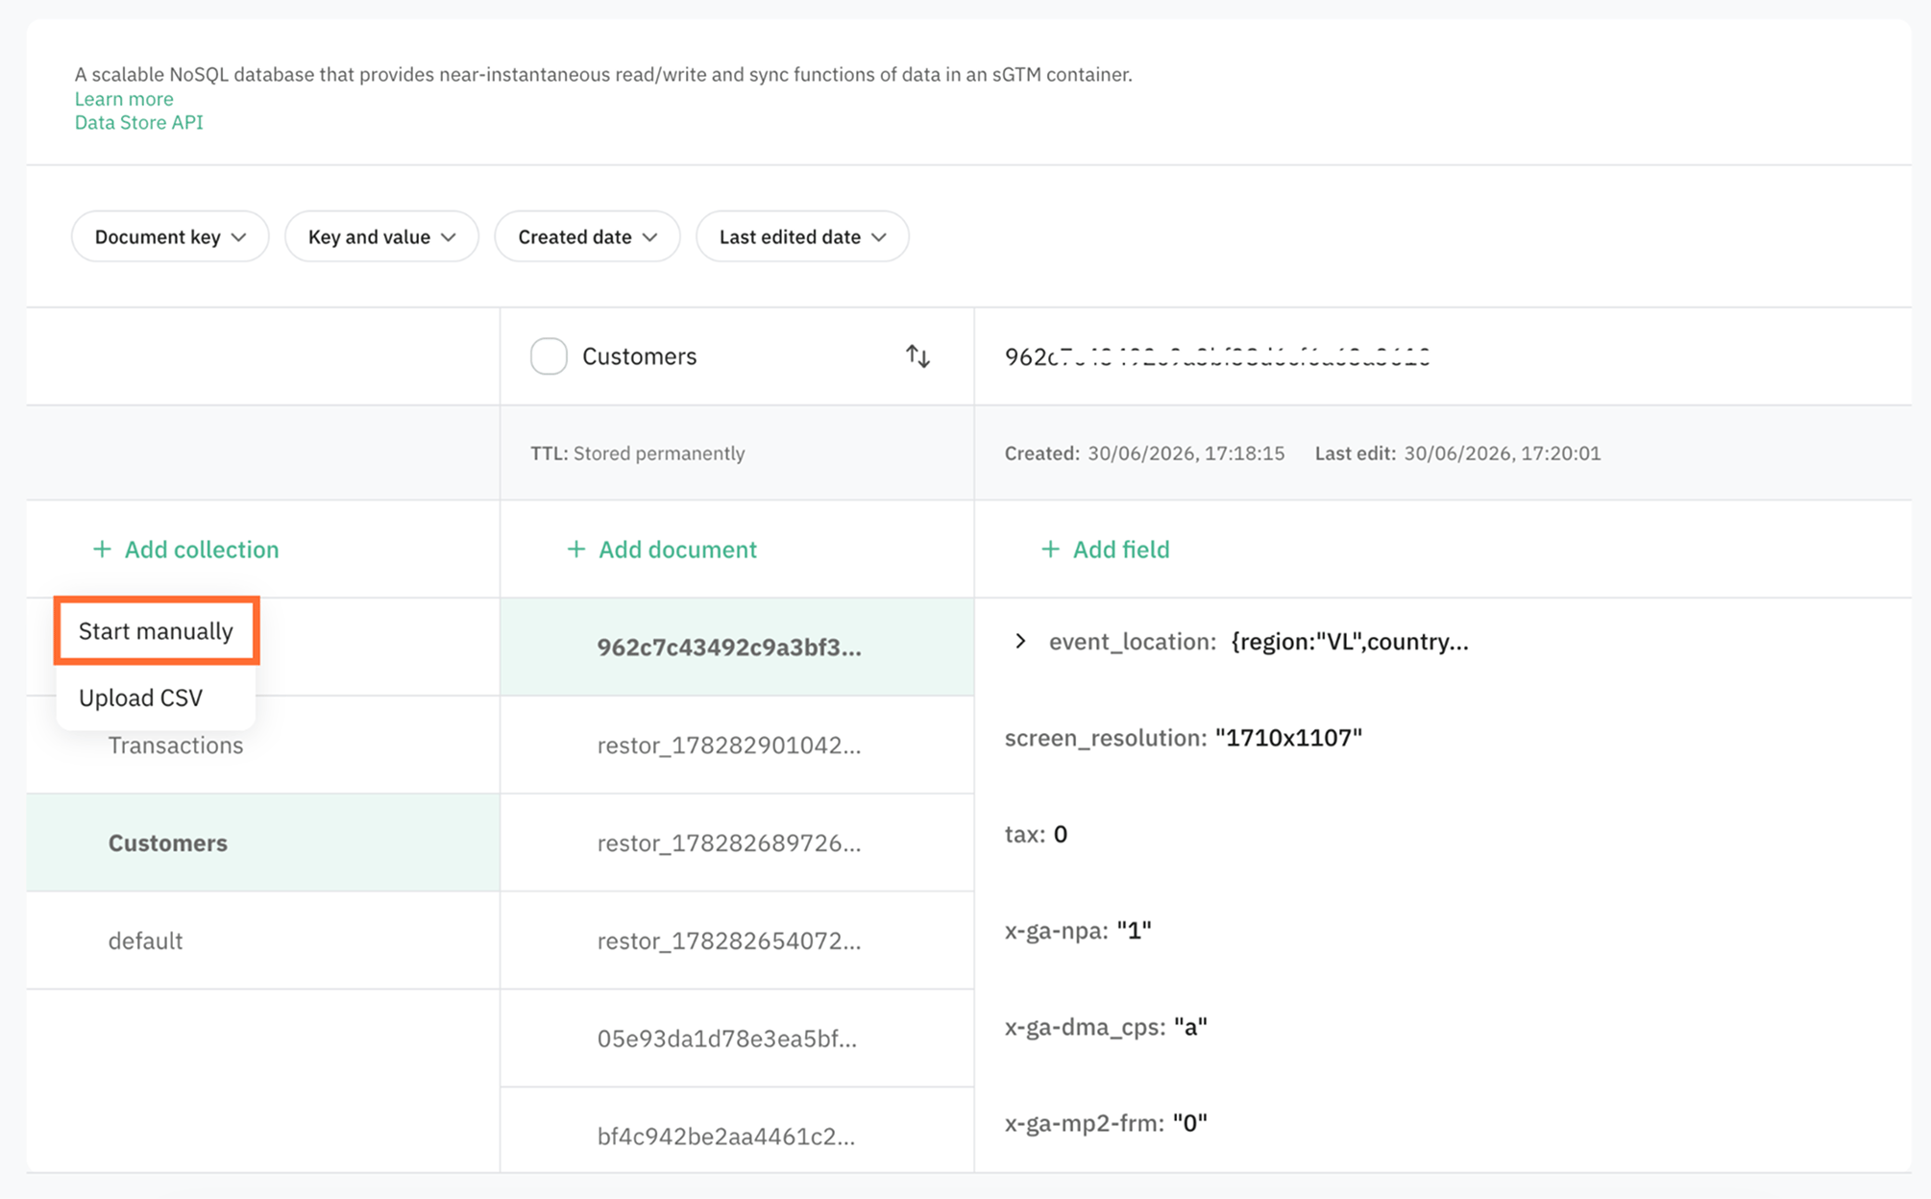
Task: Click the x-ga-mp2-frm field row
Action: click(x=1106, y=1123)
